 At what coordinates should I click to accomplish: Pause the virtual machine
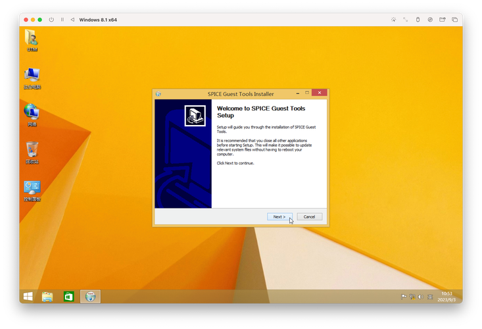tap(62, 20)
